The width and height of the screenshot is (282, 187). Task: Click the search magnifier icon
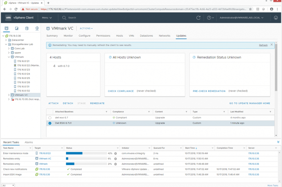pyautogui.click(x=64, y=18)
